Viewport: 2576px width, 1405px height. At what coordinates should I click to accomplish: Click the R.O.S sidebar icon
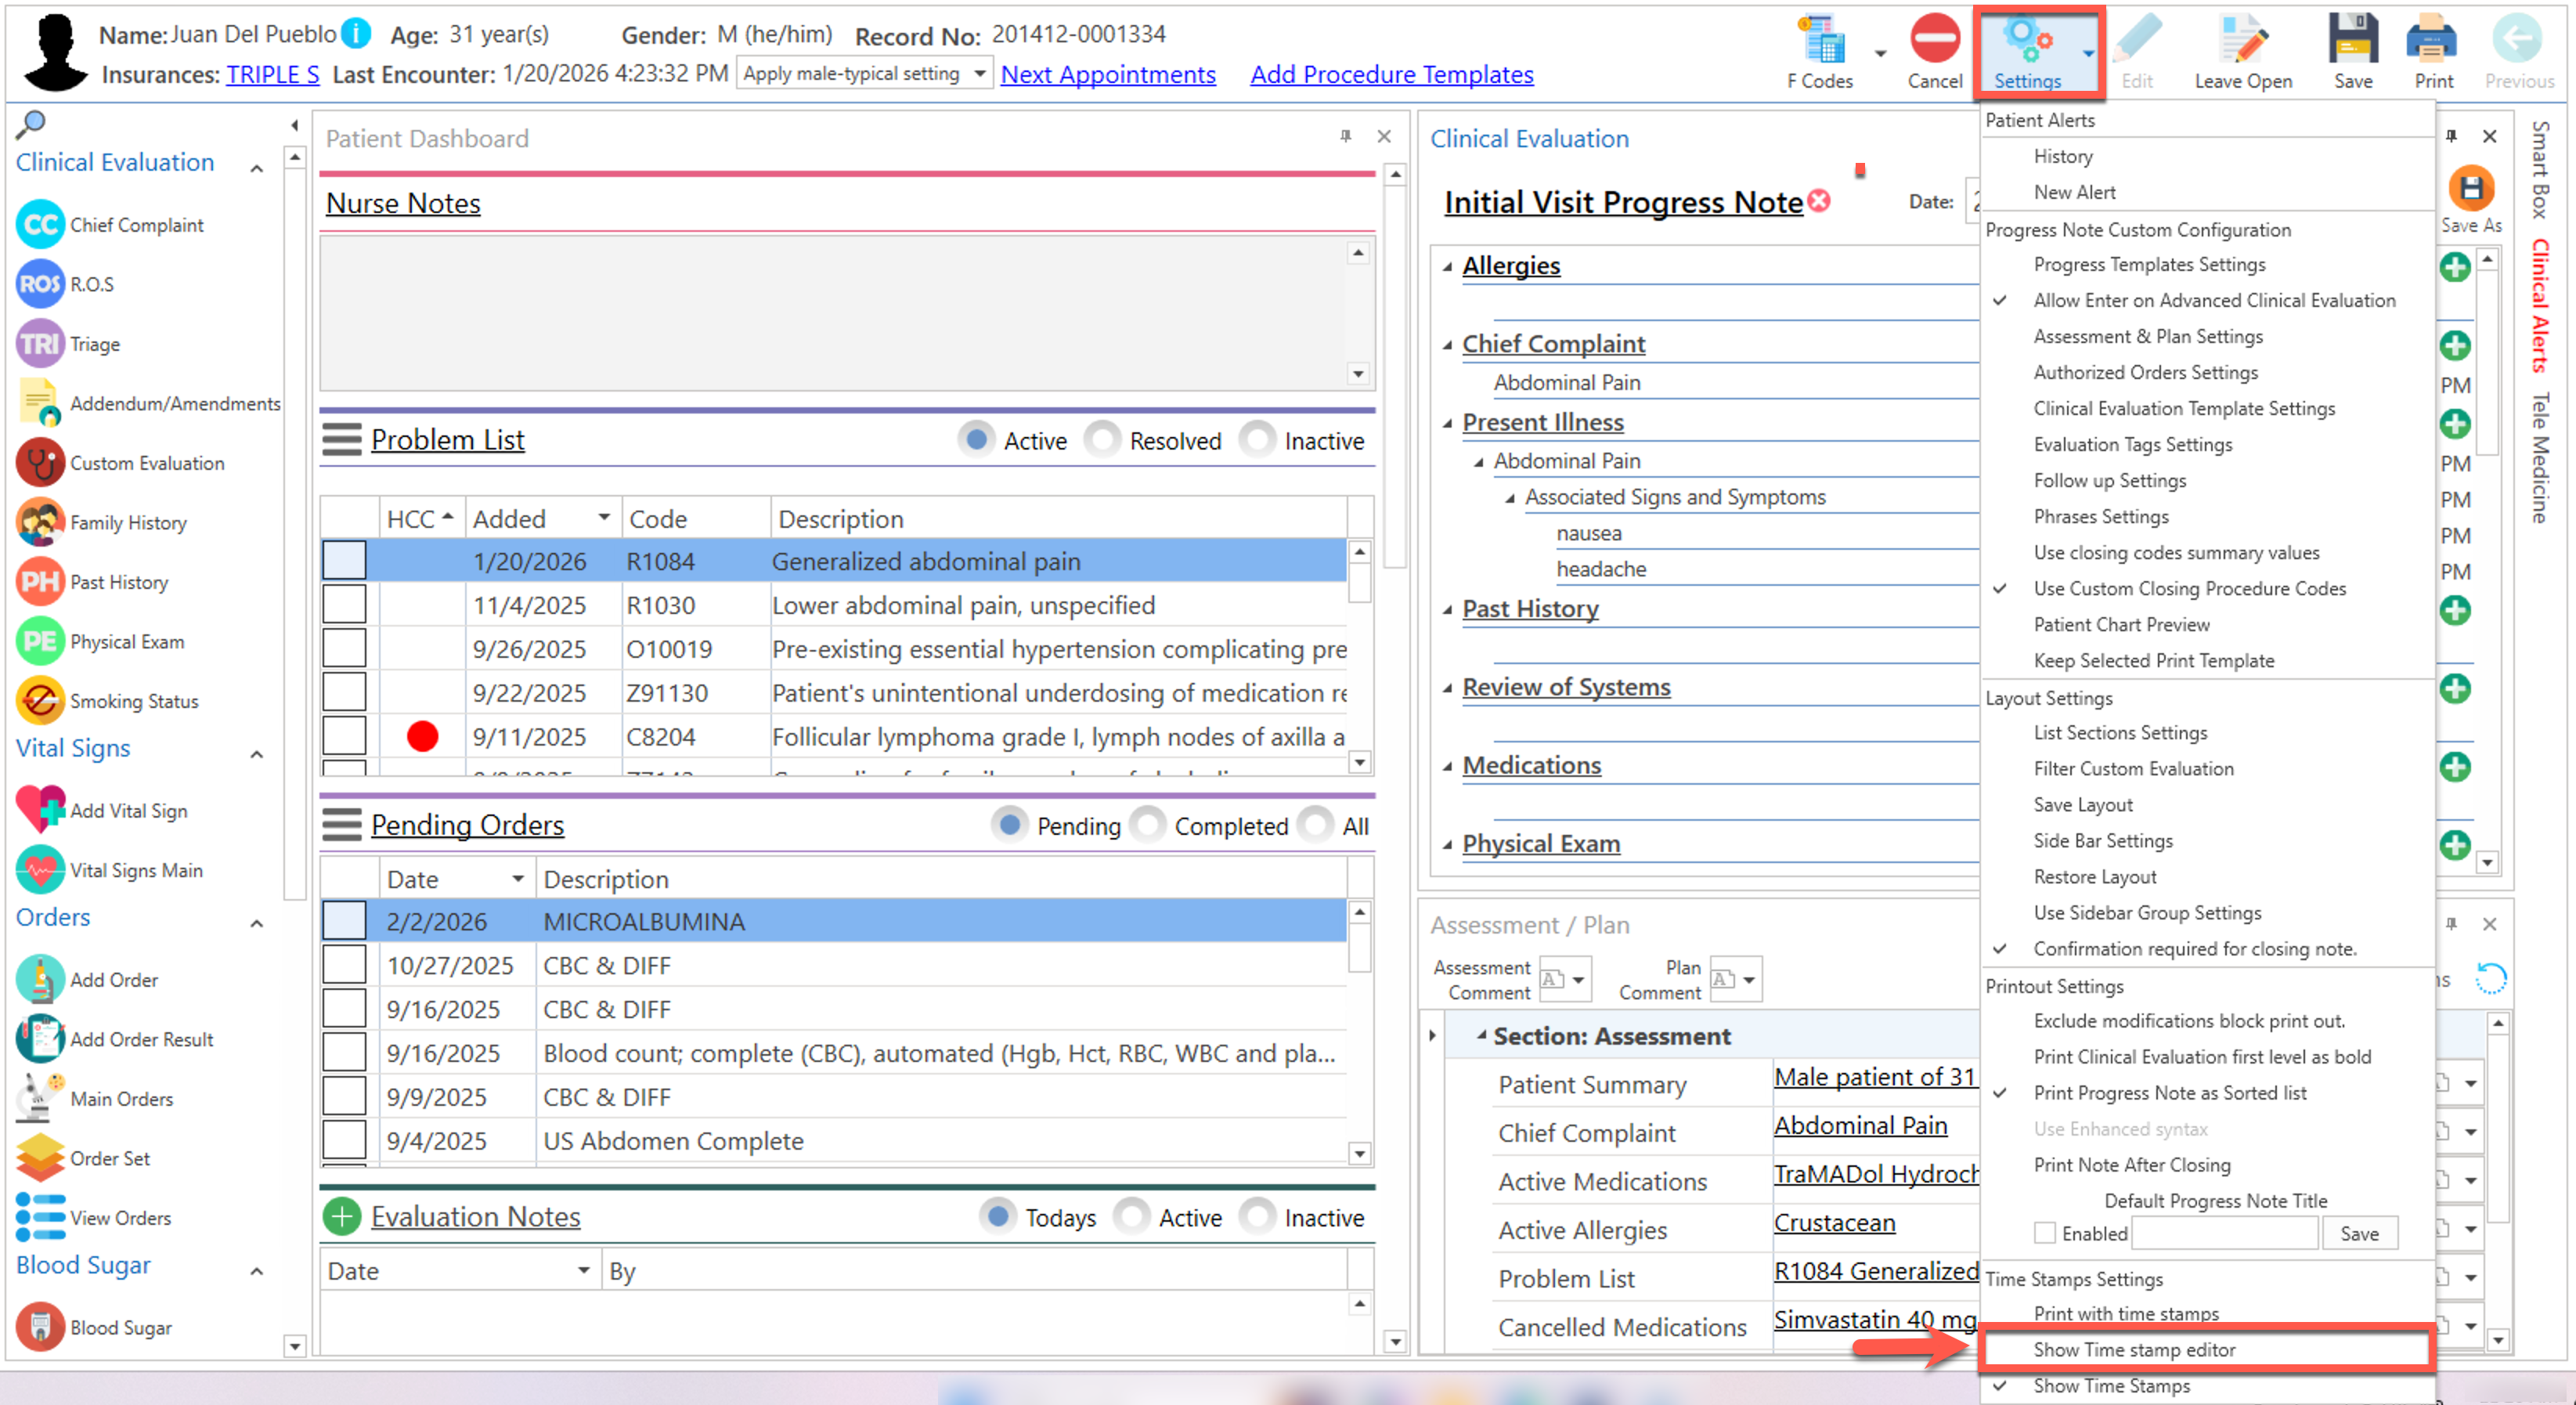(40, 284)
